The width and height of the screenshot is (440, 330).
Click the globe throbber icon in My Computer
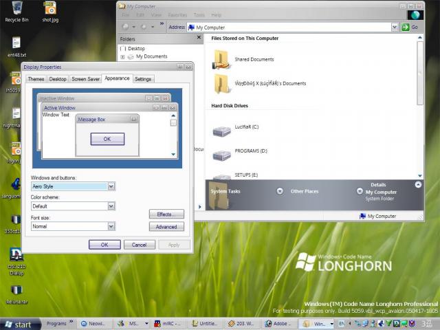tap(415, 15)
